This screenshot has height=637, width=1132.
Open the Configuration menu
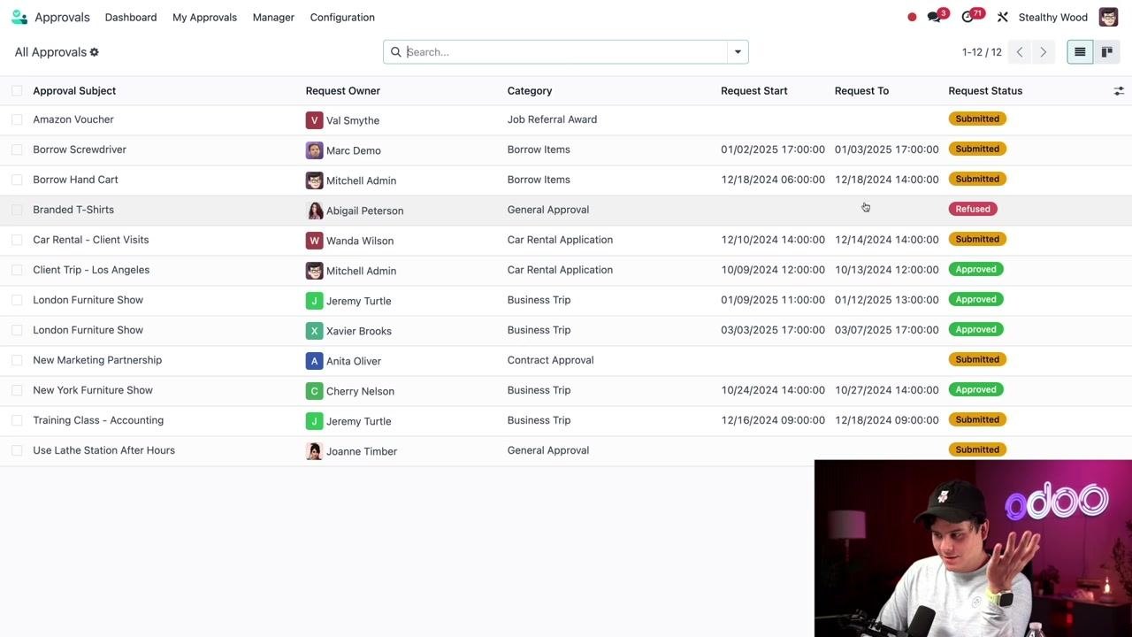(x=342, y=17)
